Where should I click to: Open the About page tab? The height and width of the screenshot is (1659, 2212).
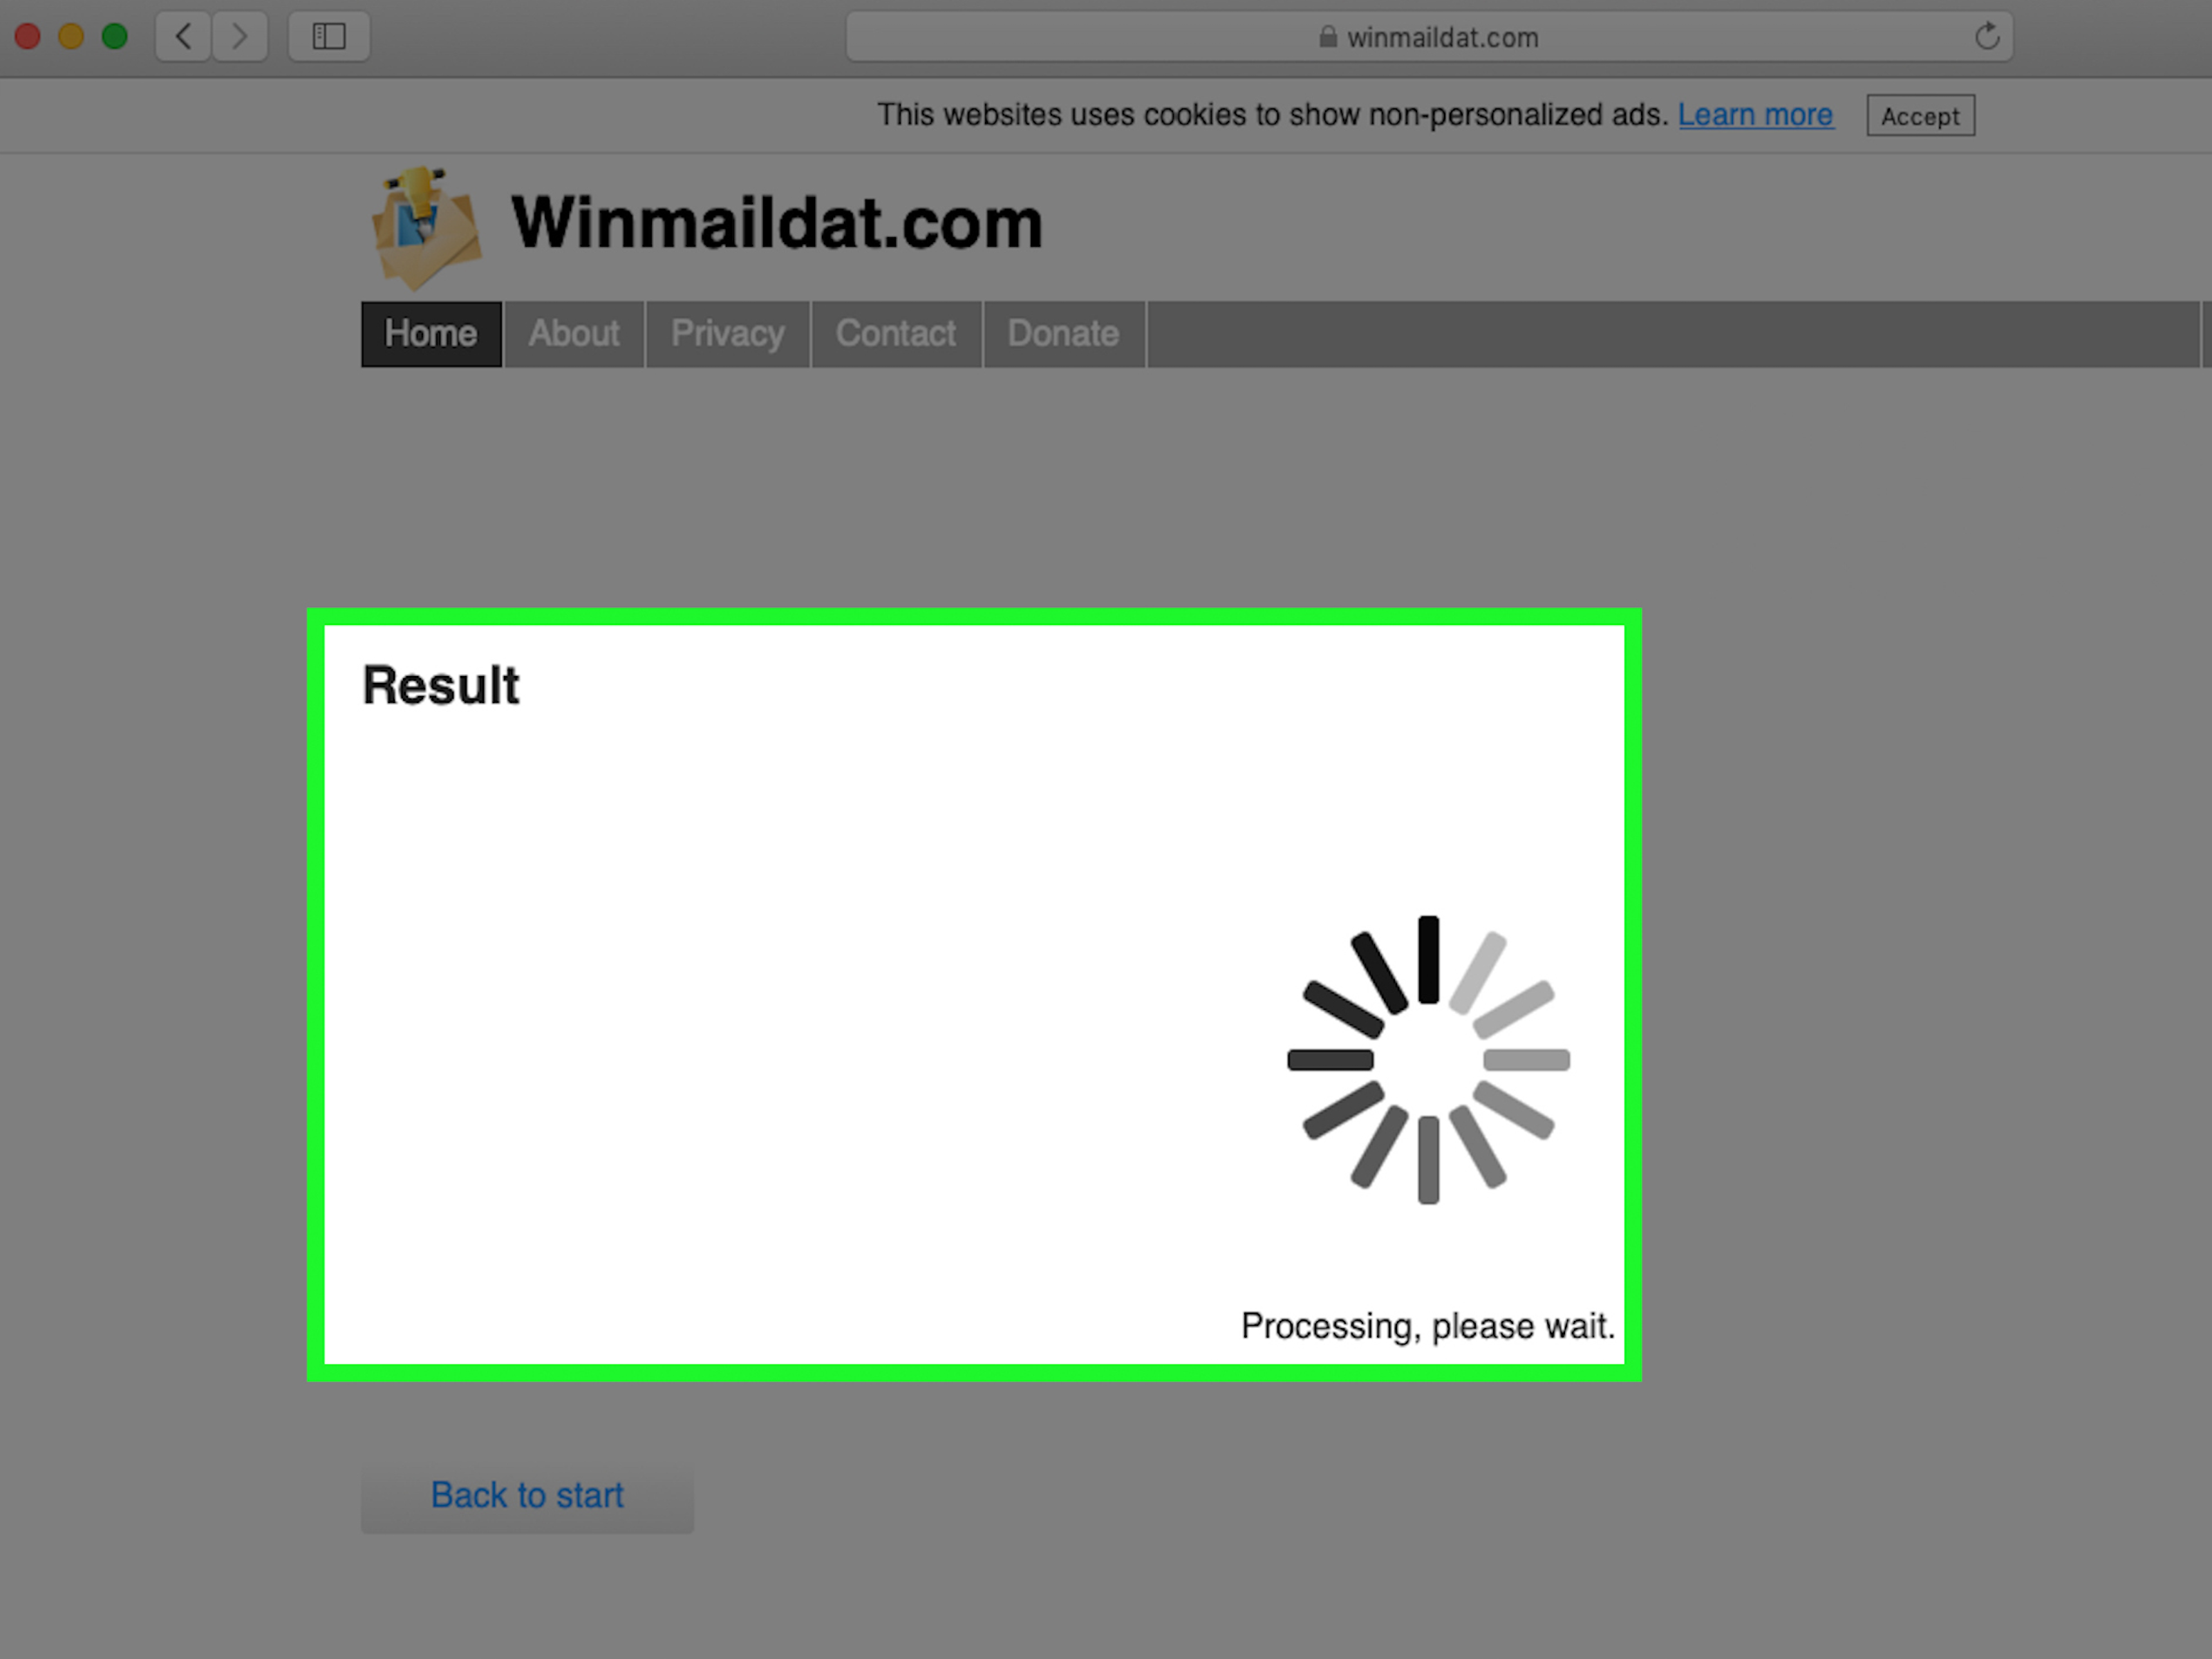pos(574,335)
